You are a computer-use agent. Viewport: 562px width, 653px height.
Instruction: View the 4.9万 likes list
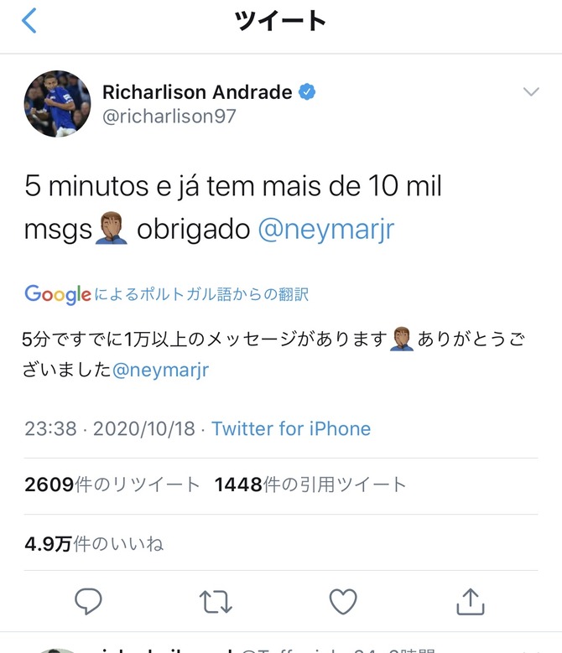(94, 544)
